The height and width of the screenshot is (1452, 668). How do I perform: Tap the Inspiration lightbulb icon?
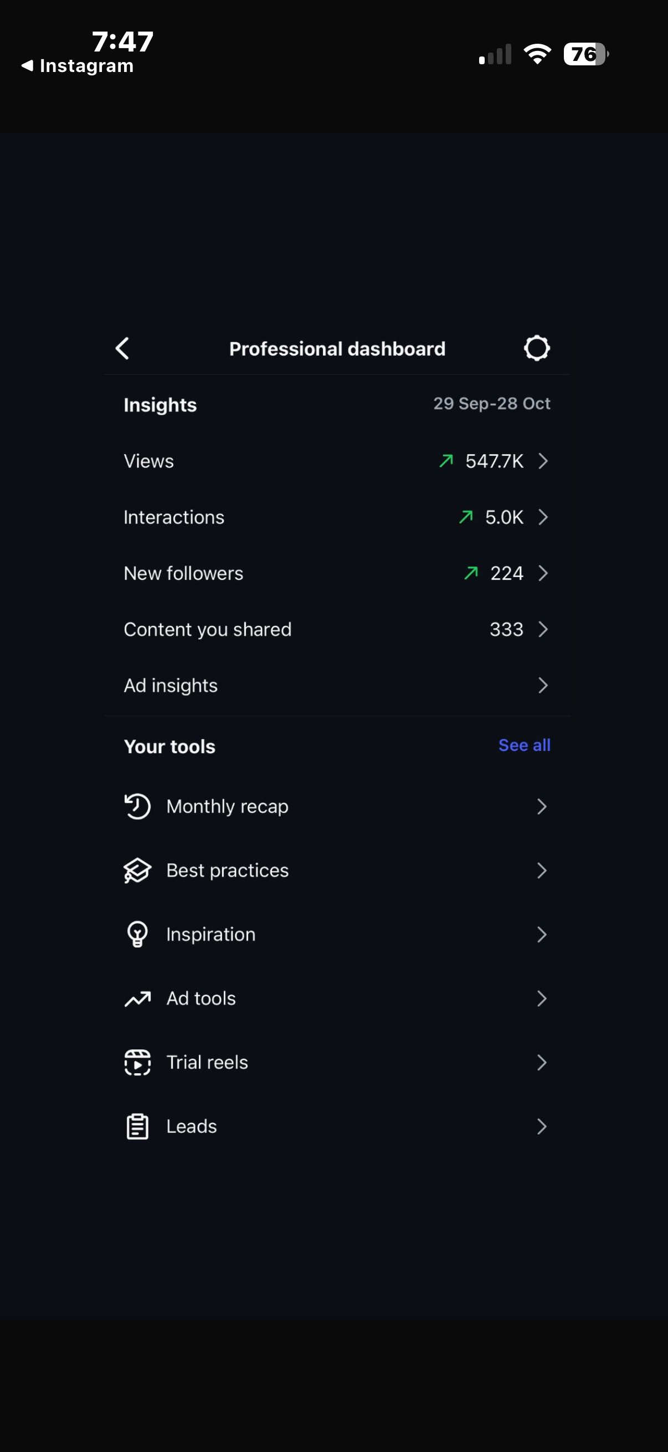(137, 934)
